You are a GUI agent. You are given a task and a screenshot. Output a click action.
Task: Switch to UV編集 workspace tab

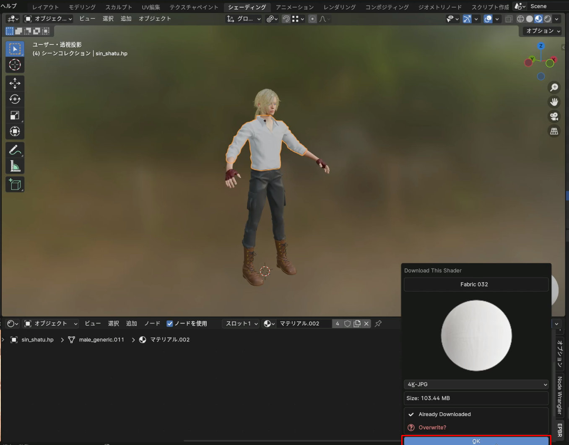(x=151, y=7)
